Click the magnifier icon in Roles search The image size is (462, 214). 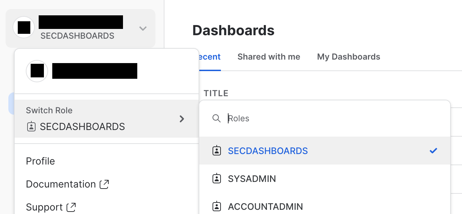click(216, 119)
